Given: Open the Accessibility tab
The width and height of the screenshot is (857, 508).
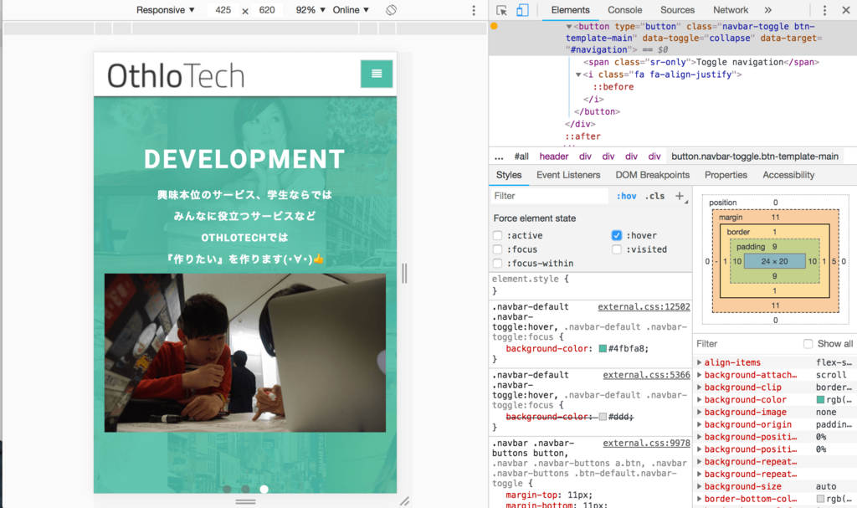Looking at the screenshot, I should click(788, 175).
